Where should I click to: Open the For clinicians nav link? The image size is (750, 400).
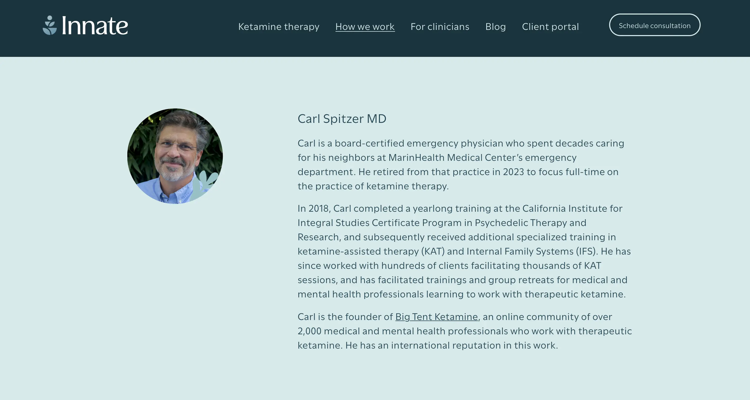coord(440,26)
